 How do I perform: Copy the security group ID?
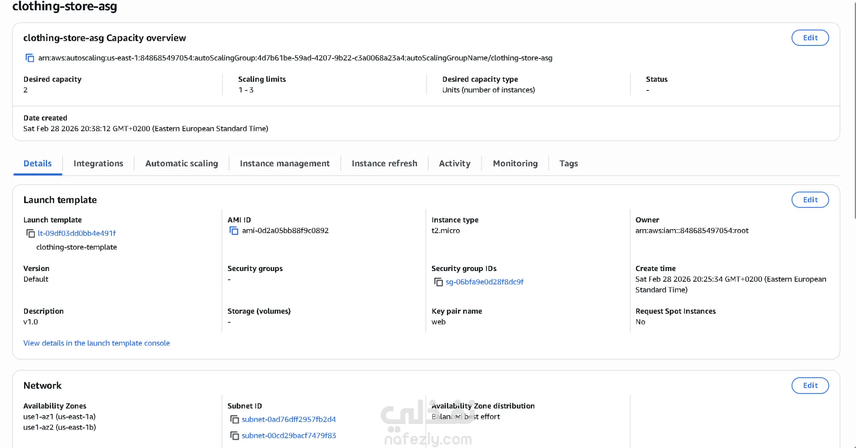tap(438, 282)
